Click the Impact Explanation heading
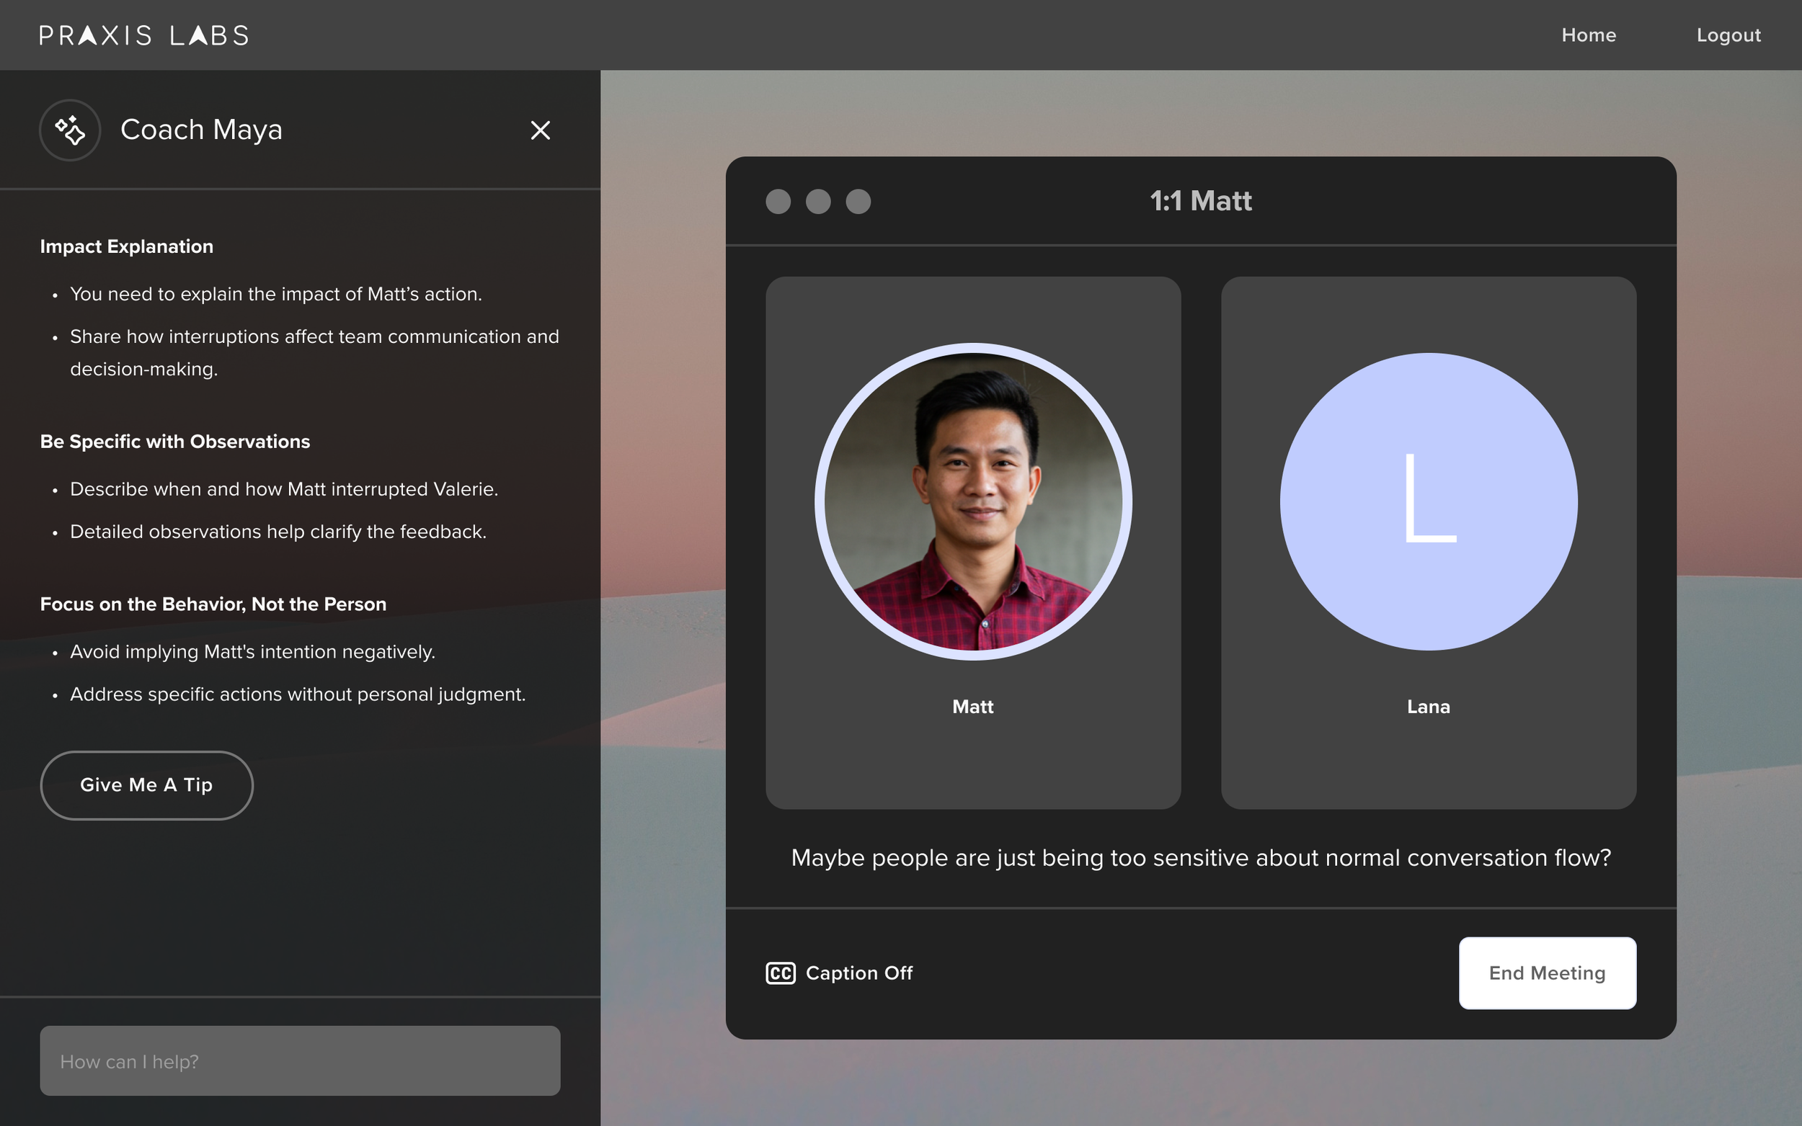 [127, 246]
